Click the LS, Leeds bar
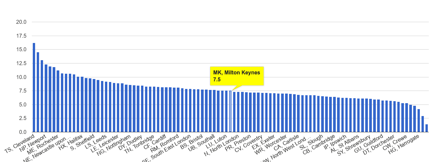This screenshot has height=162, width=447. point(106,107)
